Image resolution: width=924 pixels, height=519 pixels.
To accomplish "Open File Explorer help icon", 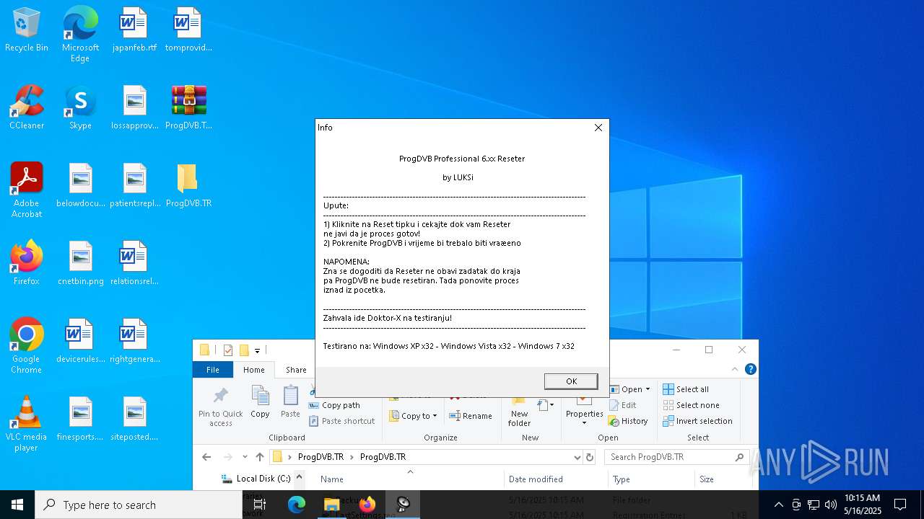I will point(750,369).
